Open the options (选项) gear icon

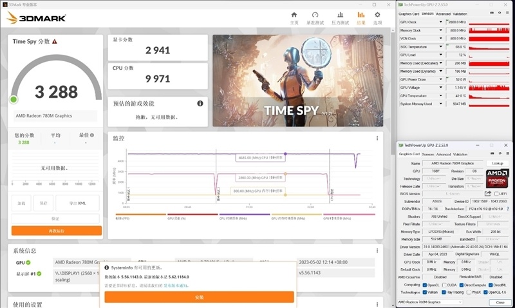click(377, 15)
